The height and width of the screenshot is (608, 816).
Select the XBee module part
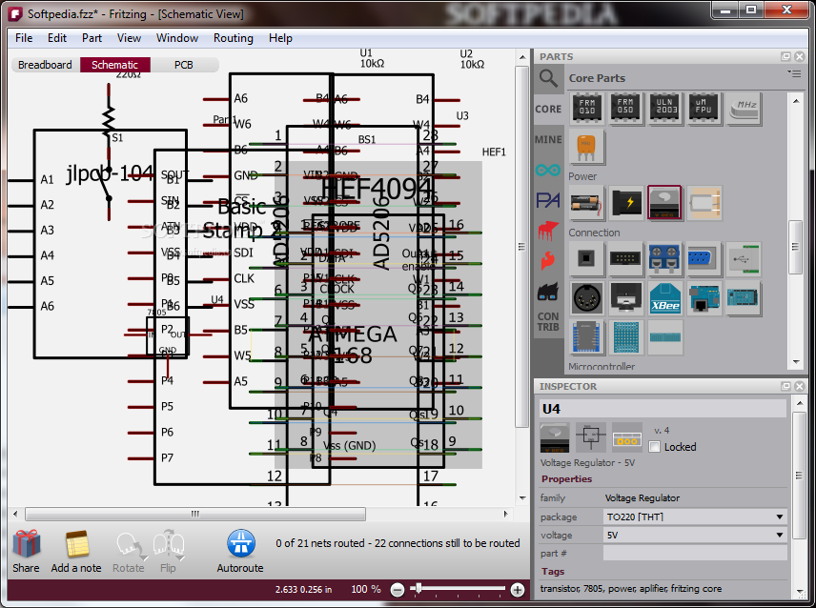click(664, 298)
